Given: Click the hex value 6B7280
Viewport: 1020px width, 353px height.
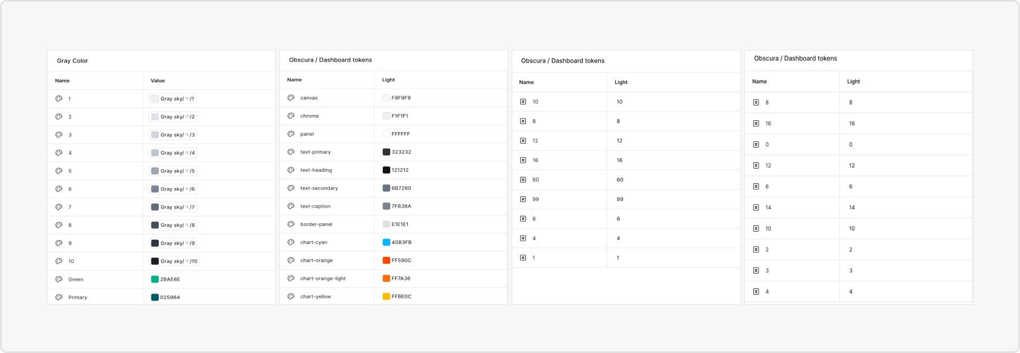Looking at the screenshot, I should point(401,188).
